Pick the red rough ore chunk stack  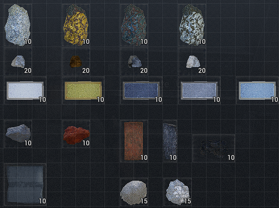76,134
